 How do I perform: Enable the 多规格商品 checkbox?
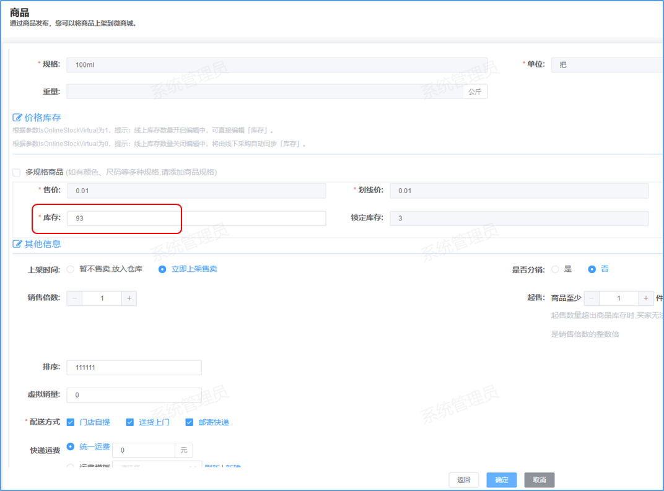17,172
